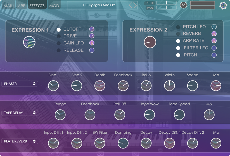Click the large Expression 1 knob
The height and width of the screenshot is (156, 230).
tap(29, 42)
